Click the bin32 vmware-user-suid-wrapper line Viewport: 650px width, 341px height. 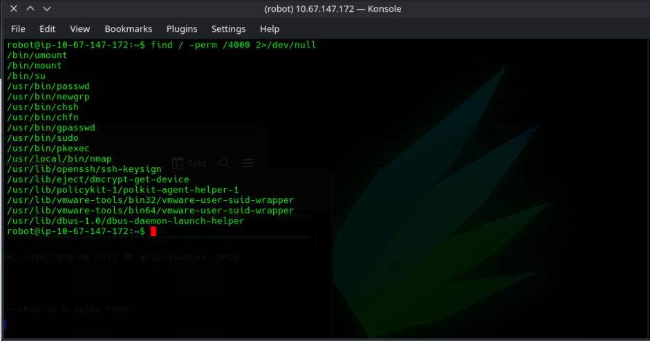pos(151,200)
